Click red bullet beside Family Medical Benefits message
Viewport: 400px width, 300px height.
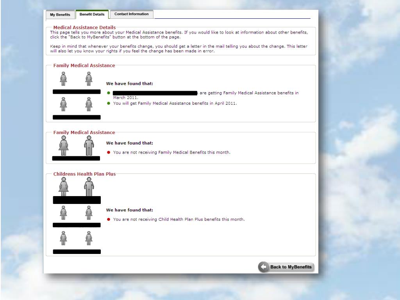pos(109,152)
